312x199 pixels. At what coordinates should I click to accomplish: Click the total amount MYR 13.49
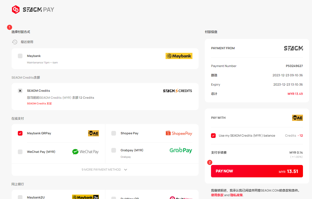click(x=295, y=94)
